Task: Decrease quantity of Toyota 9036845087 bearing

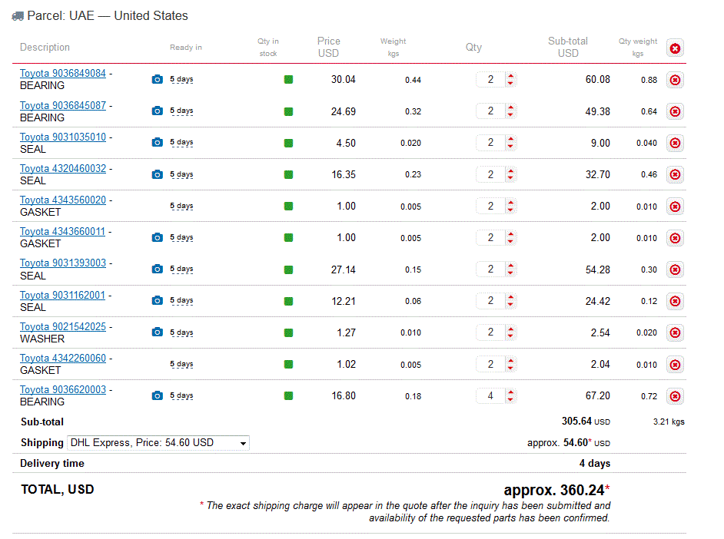Action: (510, 115)
